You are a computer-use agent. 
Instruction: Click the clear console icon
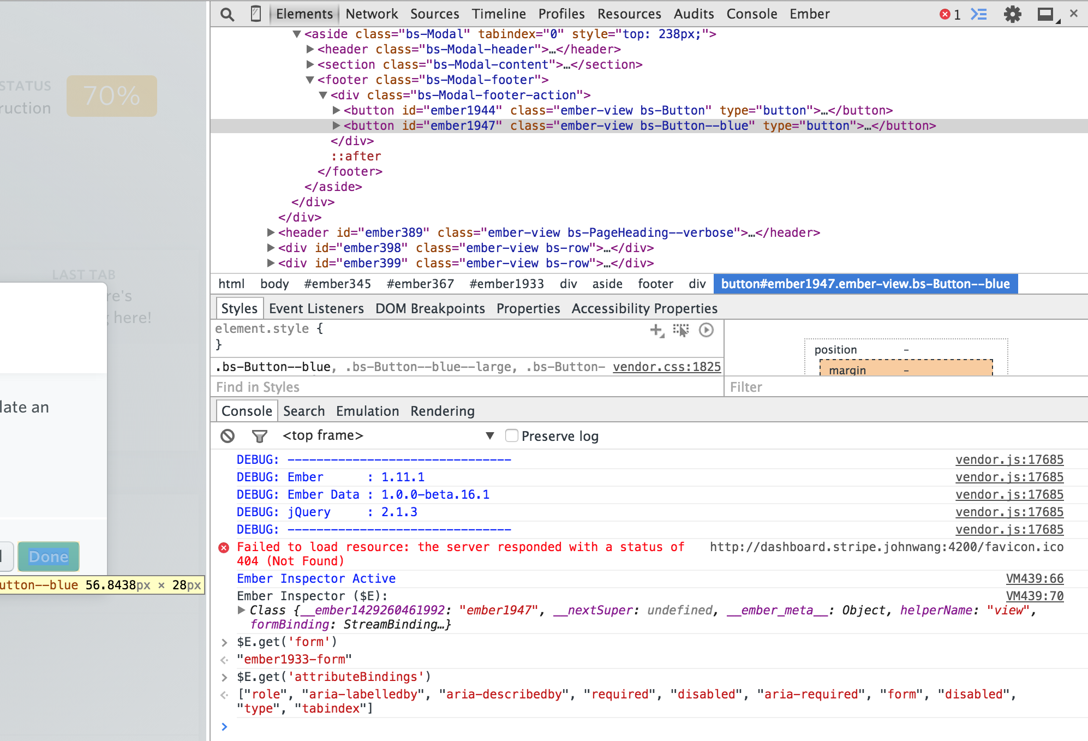(x=229, y=435)
